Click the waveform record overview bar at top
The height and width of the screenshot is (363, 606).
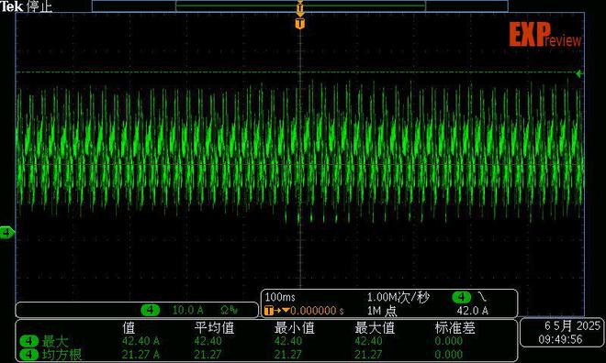tap(300, 6)
